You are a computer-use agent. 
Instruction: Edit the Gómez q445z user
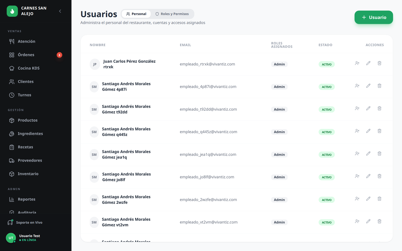point(368,131)
